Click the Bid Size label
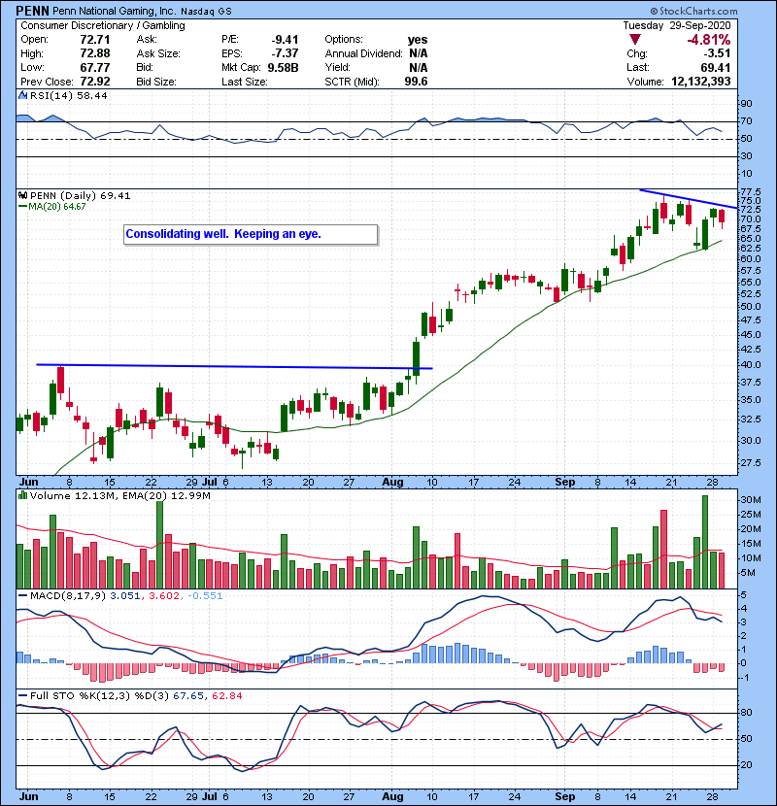Image resolution: width=777 pixels, height=806 pixels. [x=156, y=82]
